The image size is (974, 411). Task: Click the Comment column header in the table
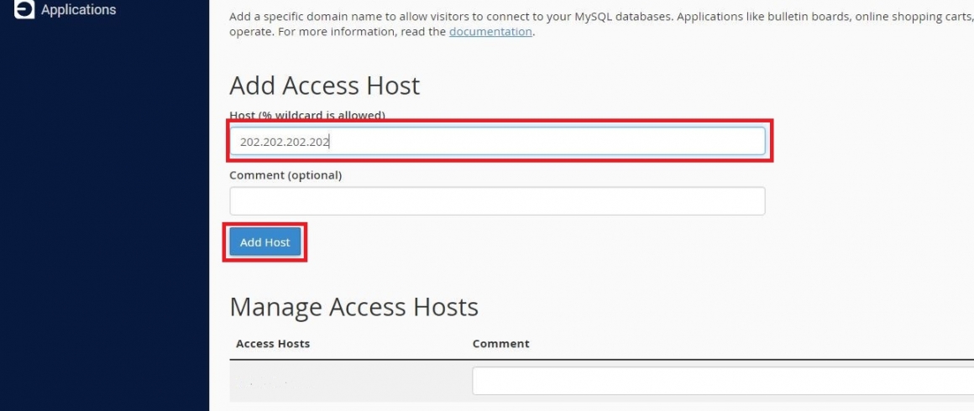pos(500,343)
